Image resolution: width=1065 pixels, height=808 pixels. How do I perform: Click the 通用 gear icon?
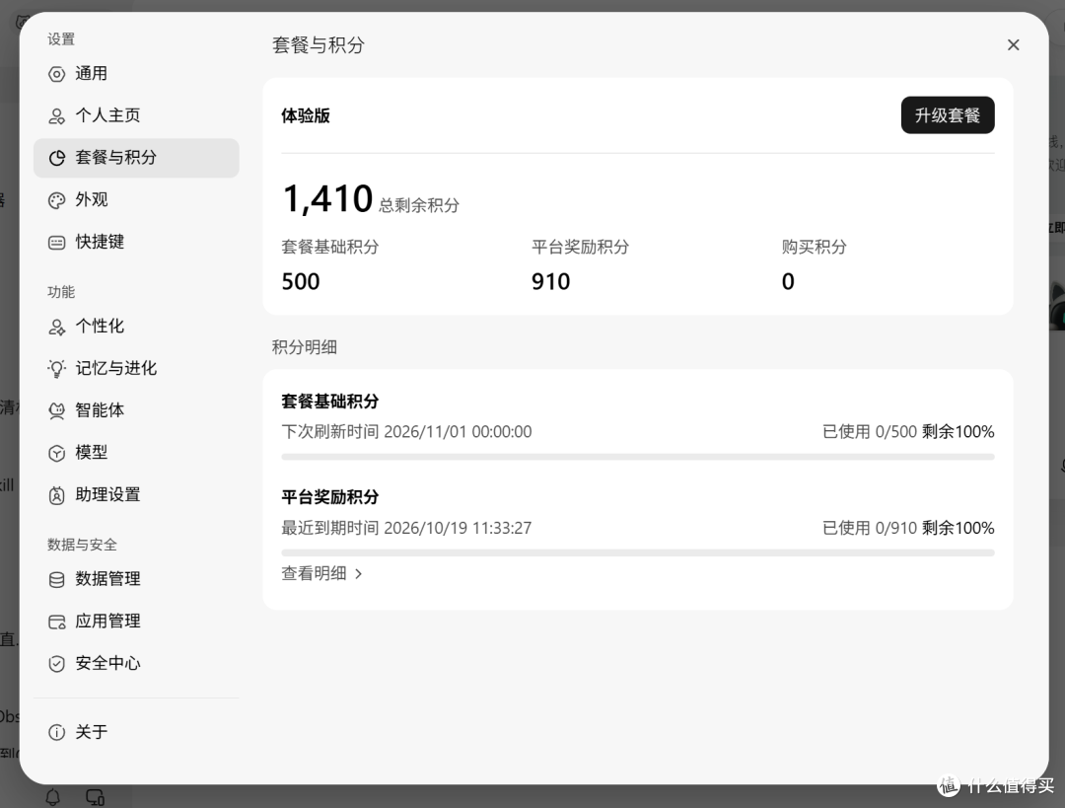(57, 74)
